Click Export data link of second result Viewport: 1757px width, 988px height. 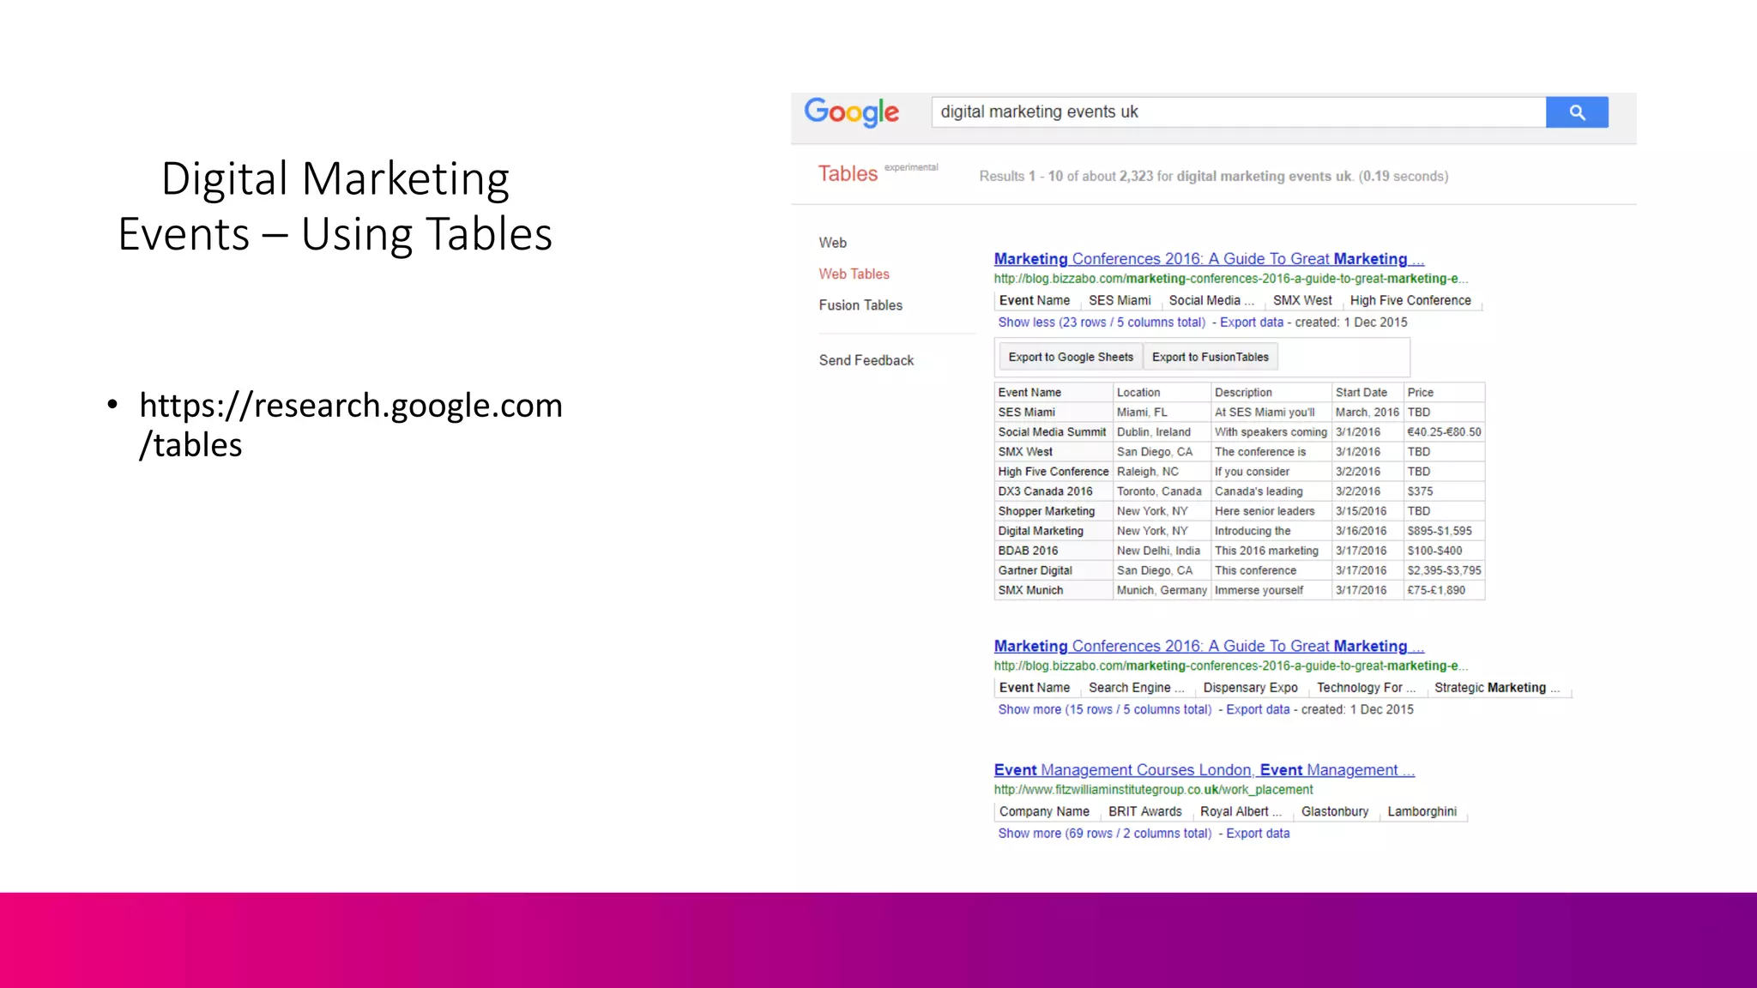coord(1257,709)
